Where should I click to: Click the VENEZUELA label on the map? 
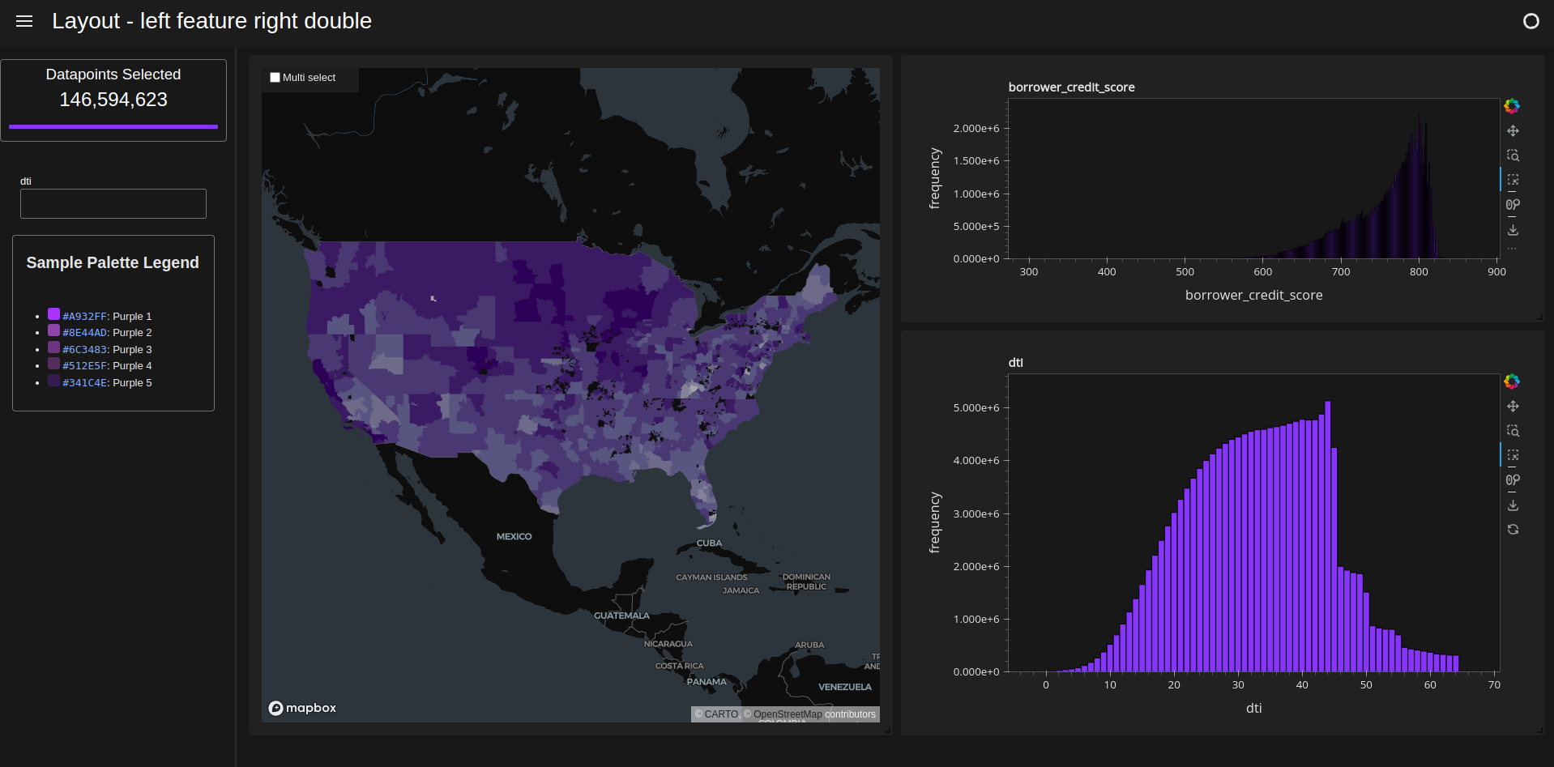tap(845, 687)
